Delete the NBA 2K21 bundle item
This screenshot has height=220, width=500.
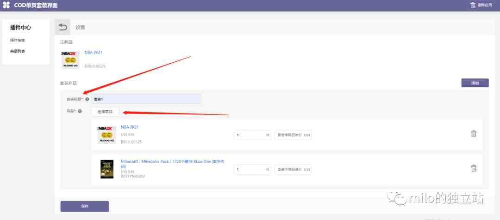click(474, 134)
